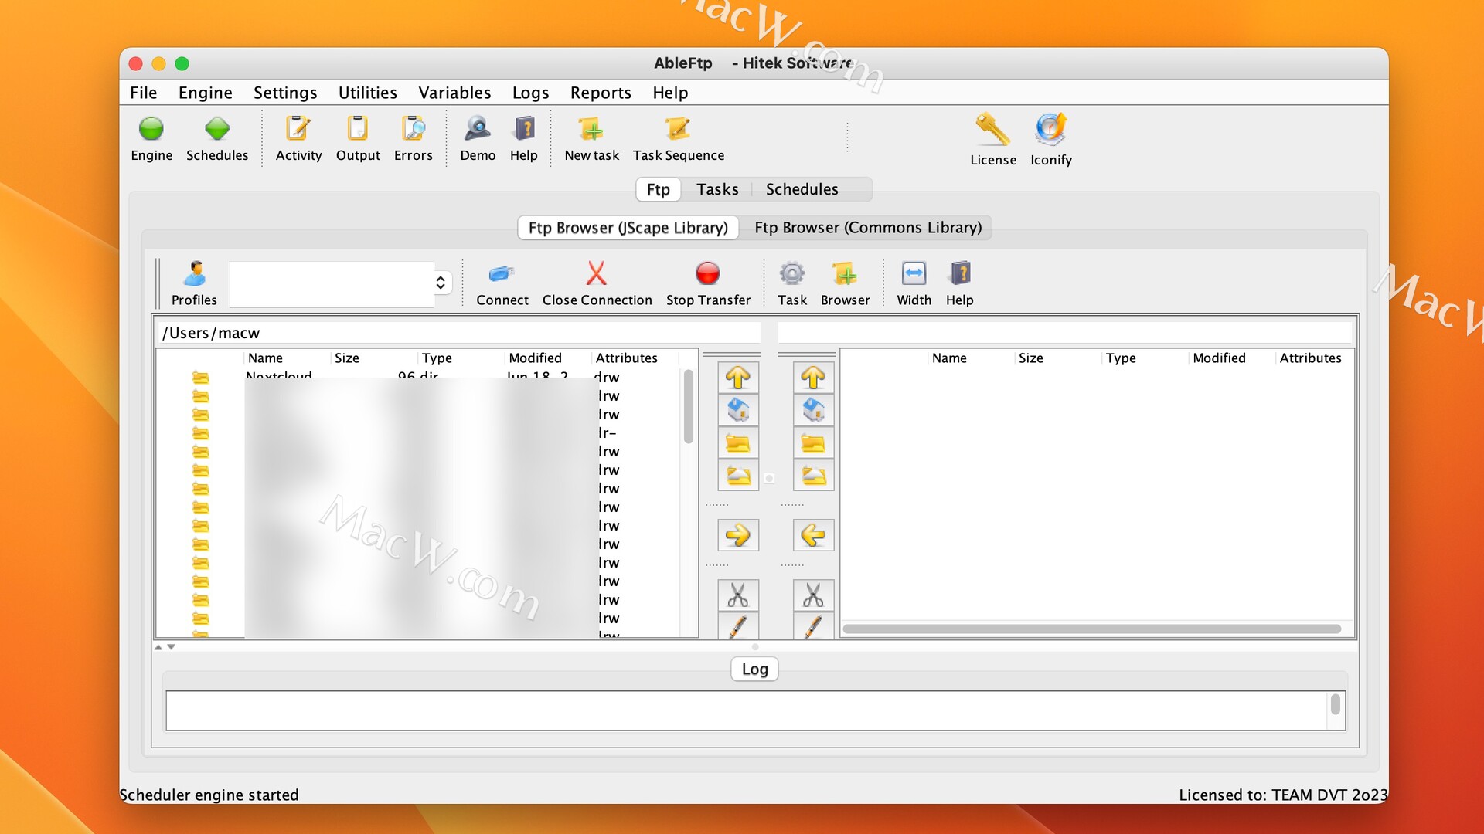This screenshot has height=834, width=1484.
Task: Click the remote new folder icon
Action: (813, 443)
